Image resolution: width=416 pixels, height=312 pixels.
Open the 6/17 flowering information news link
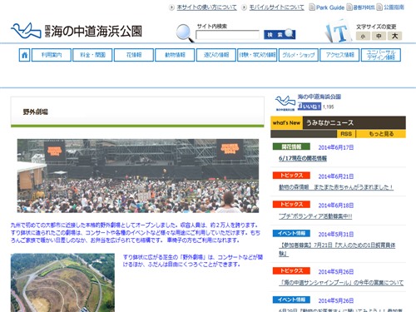303,158
